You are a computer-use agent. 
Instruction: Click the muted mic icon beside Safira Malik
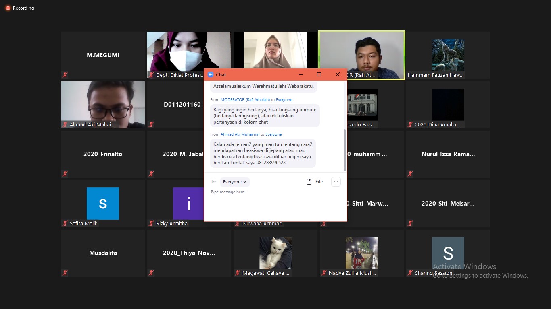[65, 223]
